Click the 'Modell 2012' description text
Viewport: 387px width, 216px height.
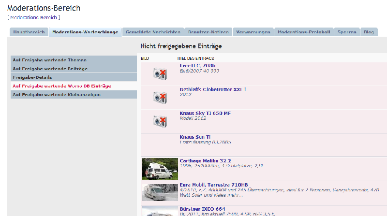(193, 118)
